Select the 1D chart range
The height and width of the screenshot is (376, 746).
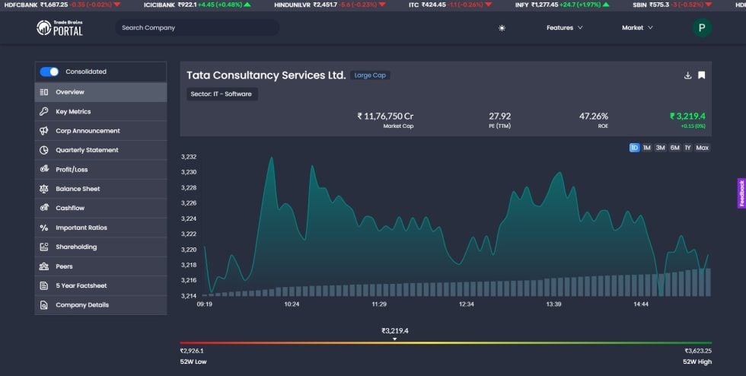tap(634, 148)
